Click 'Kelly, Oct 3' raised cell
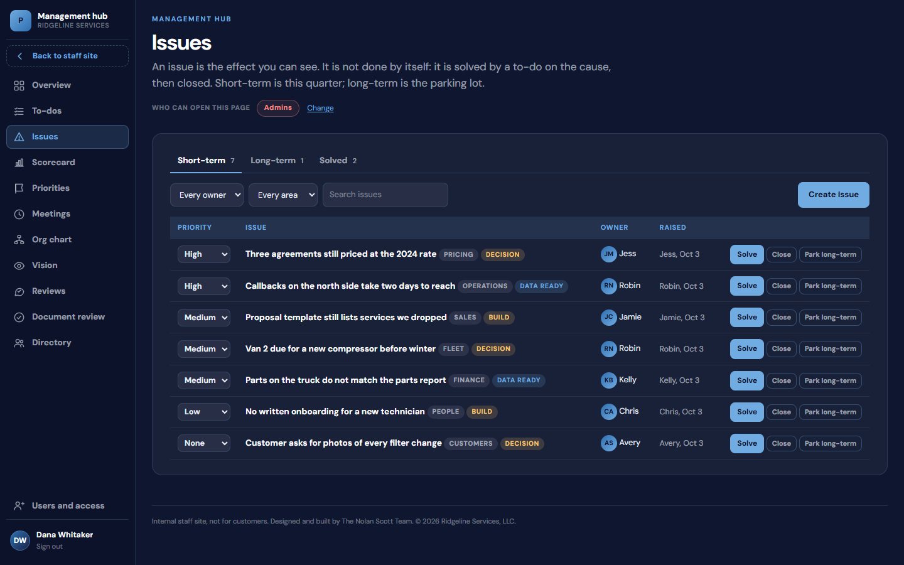The image size is (904, 565). pos(679,380)
